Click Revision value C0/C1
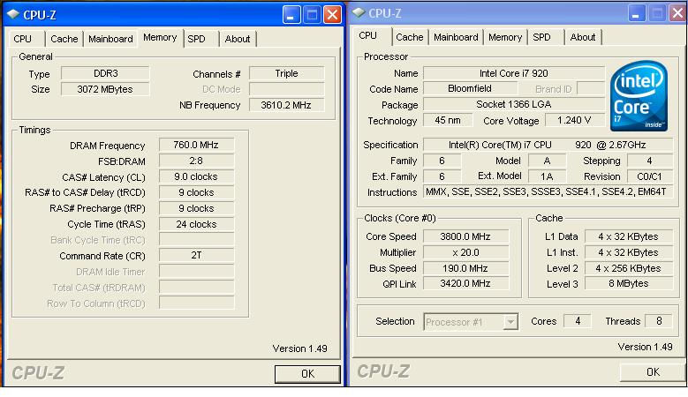Image resolution: width=688 pixels, height=397 pixels. (649, 176)
